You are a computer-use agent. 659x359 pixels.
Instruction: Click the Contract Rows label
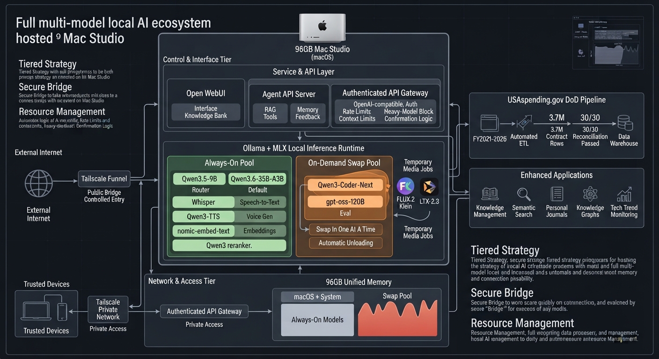tap(556, 140)
